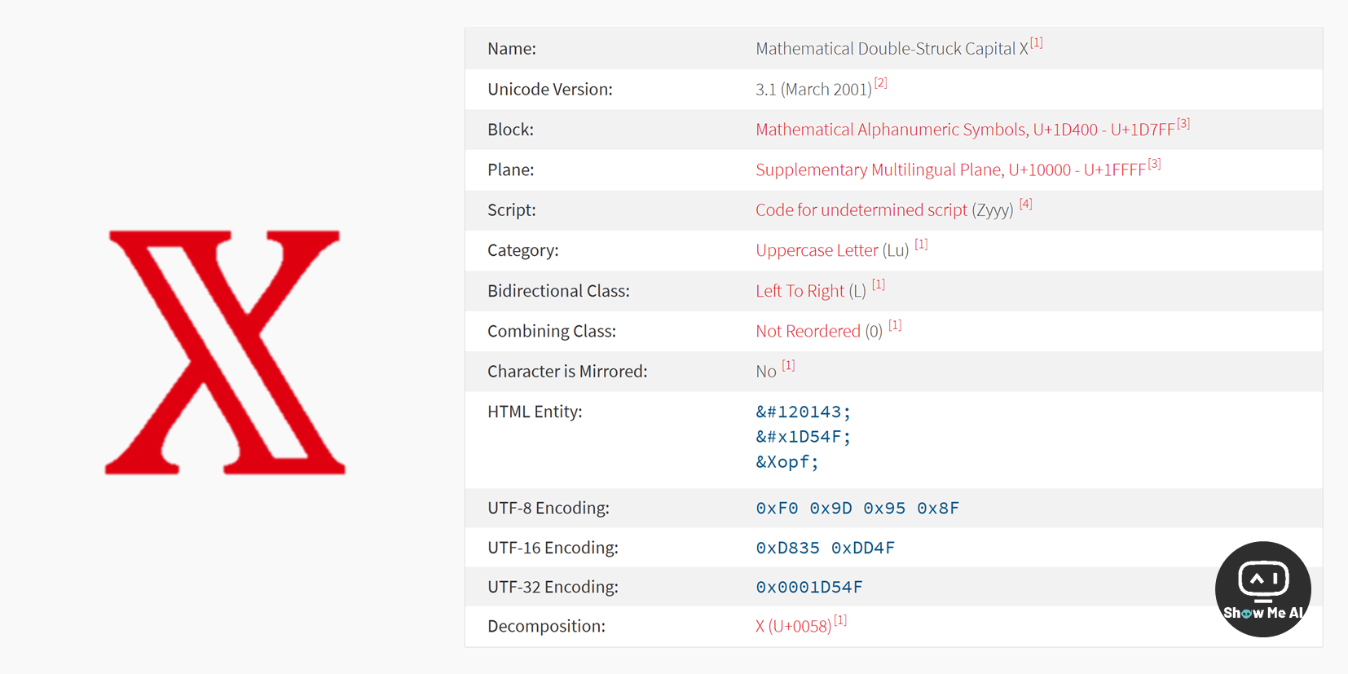Click the large red double-struck X glyph
This screenshot has height=674, width=1348.
225,352
